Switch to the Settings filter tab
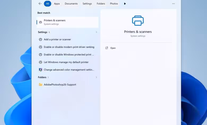Viewport: 207px width, 125px height. (x=87, y=4)
